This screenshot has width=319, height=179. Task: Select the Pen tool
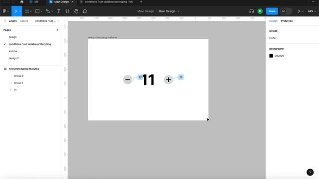pyautogui.click(x=48, y=11)
